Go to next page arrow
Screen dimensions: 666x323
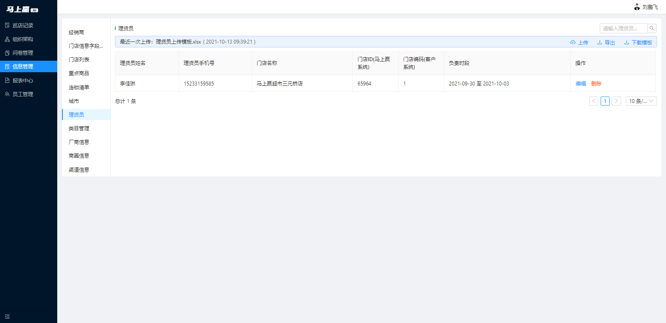tap(616, 101)
